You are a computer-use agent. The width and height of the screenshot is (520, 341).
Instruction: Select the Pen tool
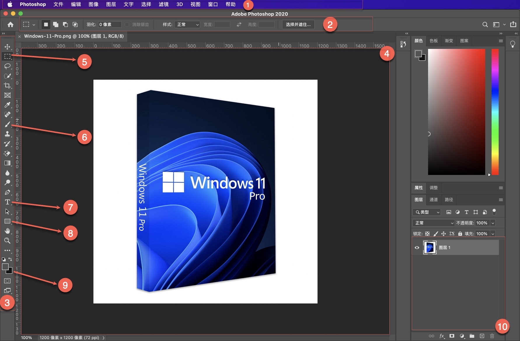tap(7, 192)
